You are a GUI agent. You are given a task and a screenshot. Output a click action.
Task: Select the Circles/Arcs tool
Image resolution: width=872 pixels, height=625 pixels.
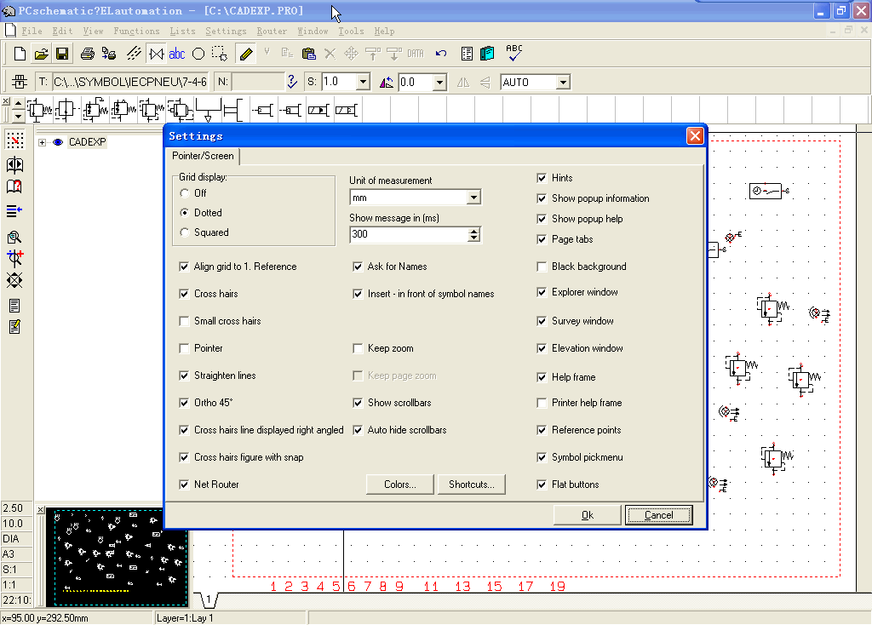click(x=198, y=54)
